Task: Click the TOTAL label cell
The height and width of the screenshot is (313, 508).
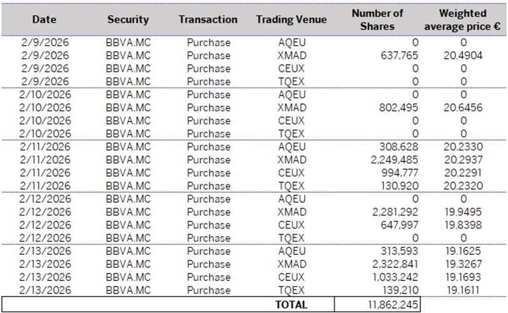Action: click(x=292, y=305)
